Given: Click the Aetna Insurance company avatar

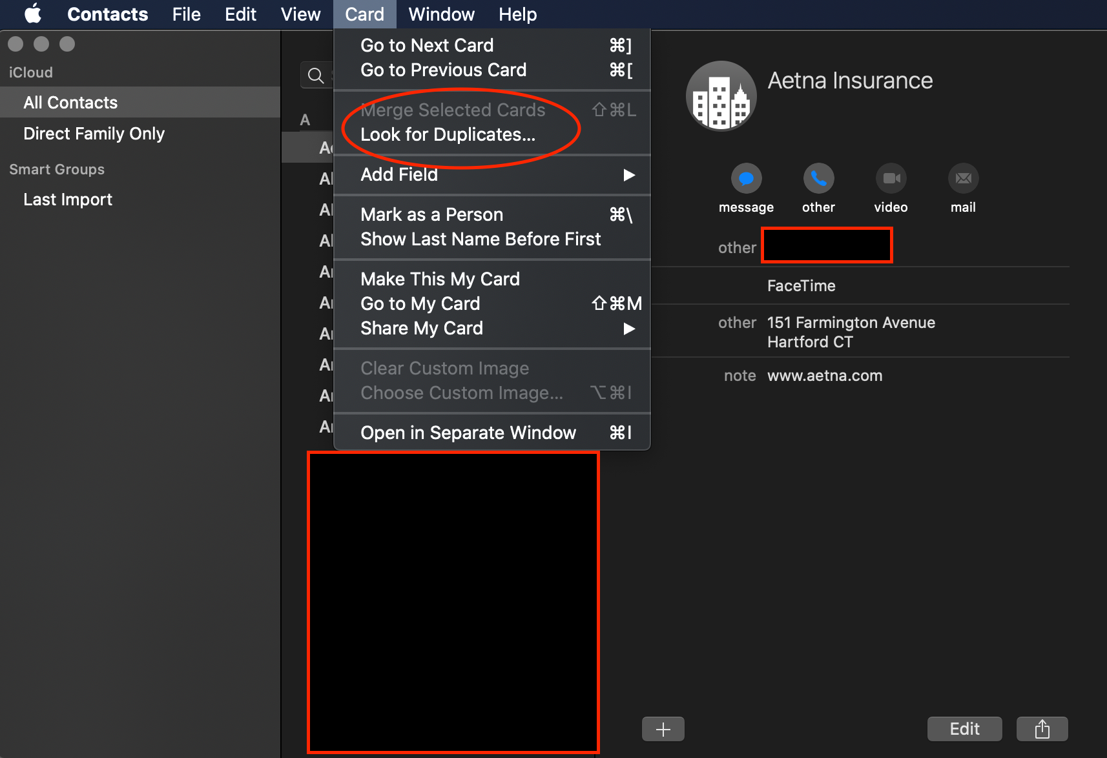Looking at the screenshot, I should click(x=721, y=96).
